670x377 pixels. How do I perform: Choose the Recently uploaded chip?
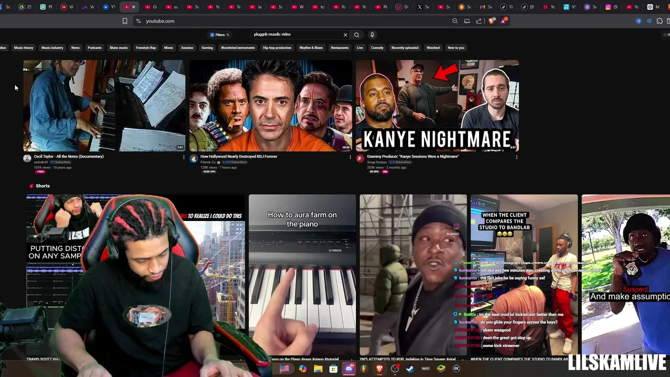click(405, 48)
